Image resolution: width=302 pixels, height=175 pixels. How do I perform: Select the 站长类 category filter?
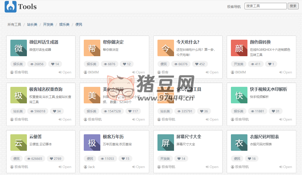pos(32,24)
